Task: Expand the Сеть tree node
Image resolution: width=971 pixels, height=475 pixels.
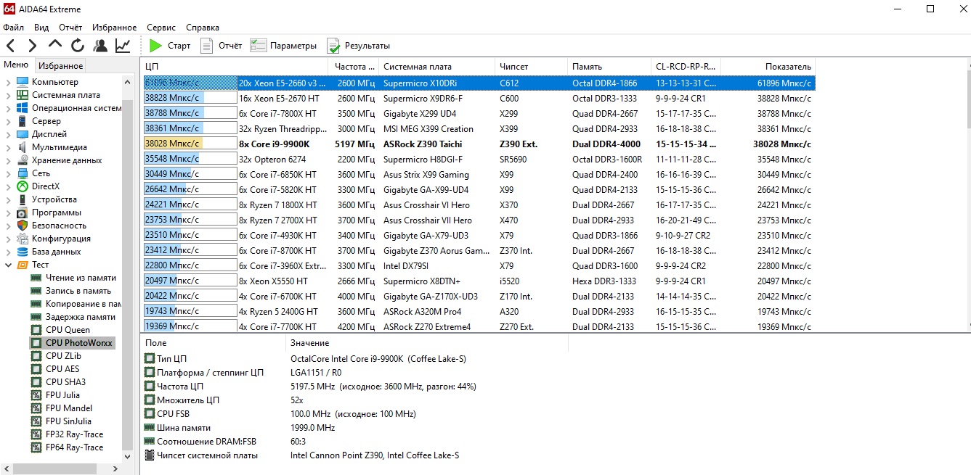Action: (x=8, y=173)
